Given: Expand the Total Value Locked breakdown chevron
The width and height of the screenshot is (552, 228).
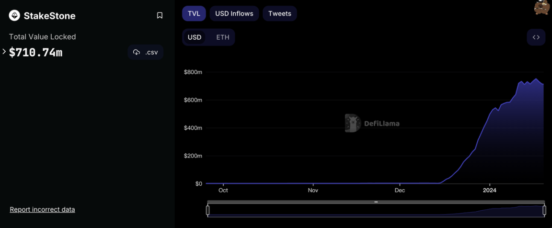Looking at the screenshot, I should tap(4, 52).
